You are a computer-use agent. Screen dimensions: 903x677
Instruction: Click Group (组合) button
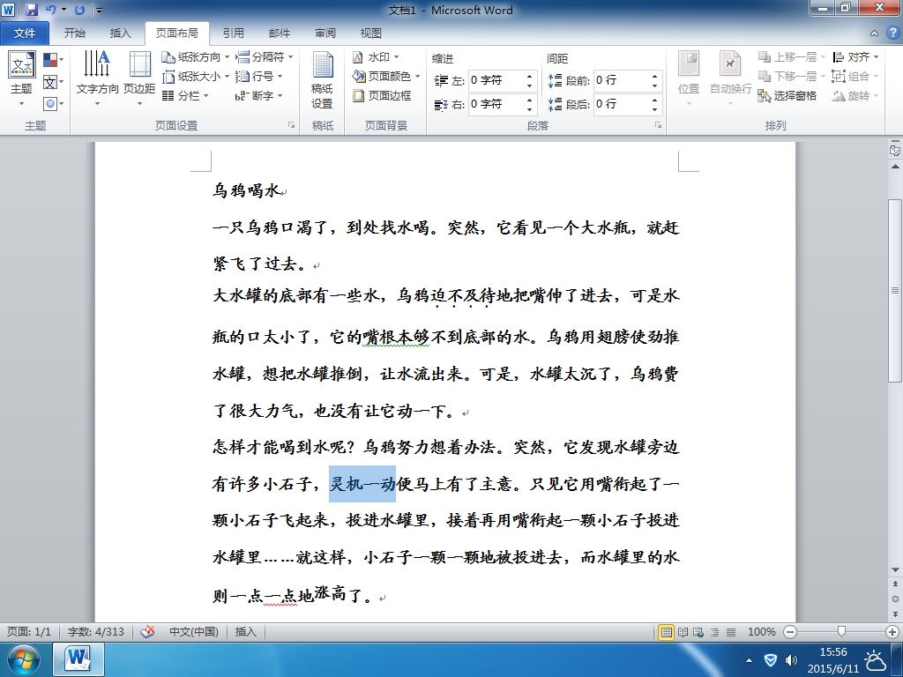click(x=855, y=76)
